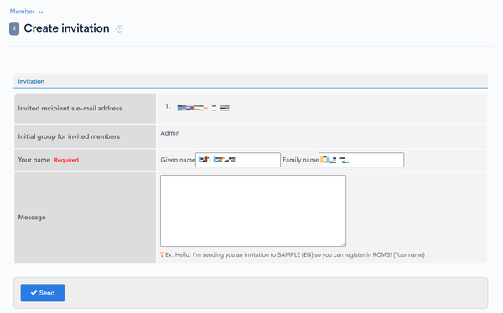The height and width of the screenshot is (313, 503).
Task: Click the 'Given name' field label
Action: [178, 160]
